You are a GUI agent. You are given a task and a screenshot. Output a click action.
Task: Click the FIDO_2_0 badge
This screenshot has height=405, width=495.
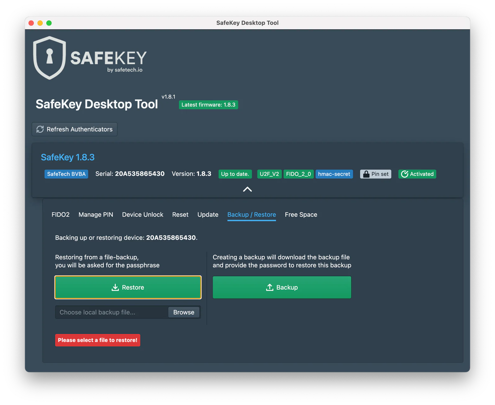pos(299,174)
